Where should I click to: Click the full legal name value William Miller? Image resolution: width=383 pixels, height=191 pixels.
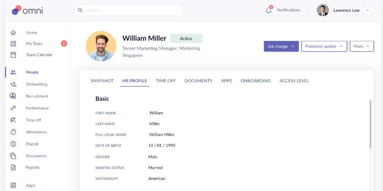point(162,134)
